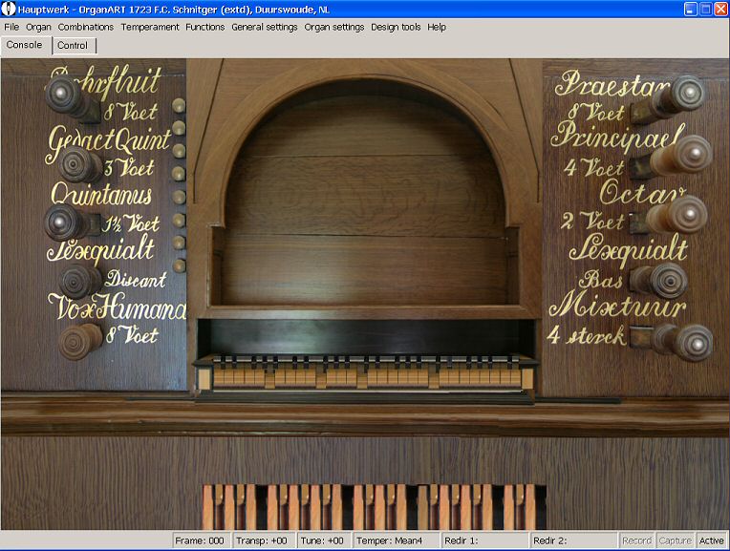
Task: Open the Design tools menu
Action: 396,27
